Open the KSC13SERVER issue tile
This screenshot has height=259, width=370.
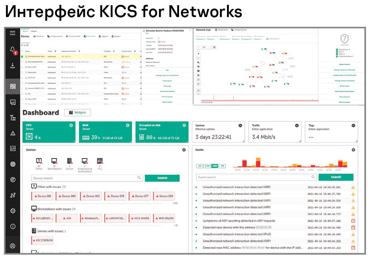pos(42,240)
